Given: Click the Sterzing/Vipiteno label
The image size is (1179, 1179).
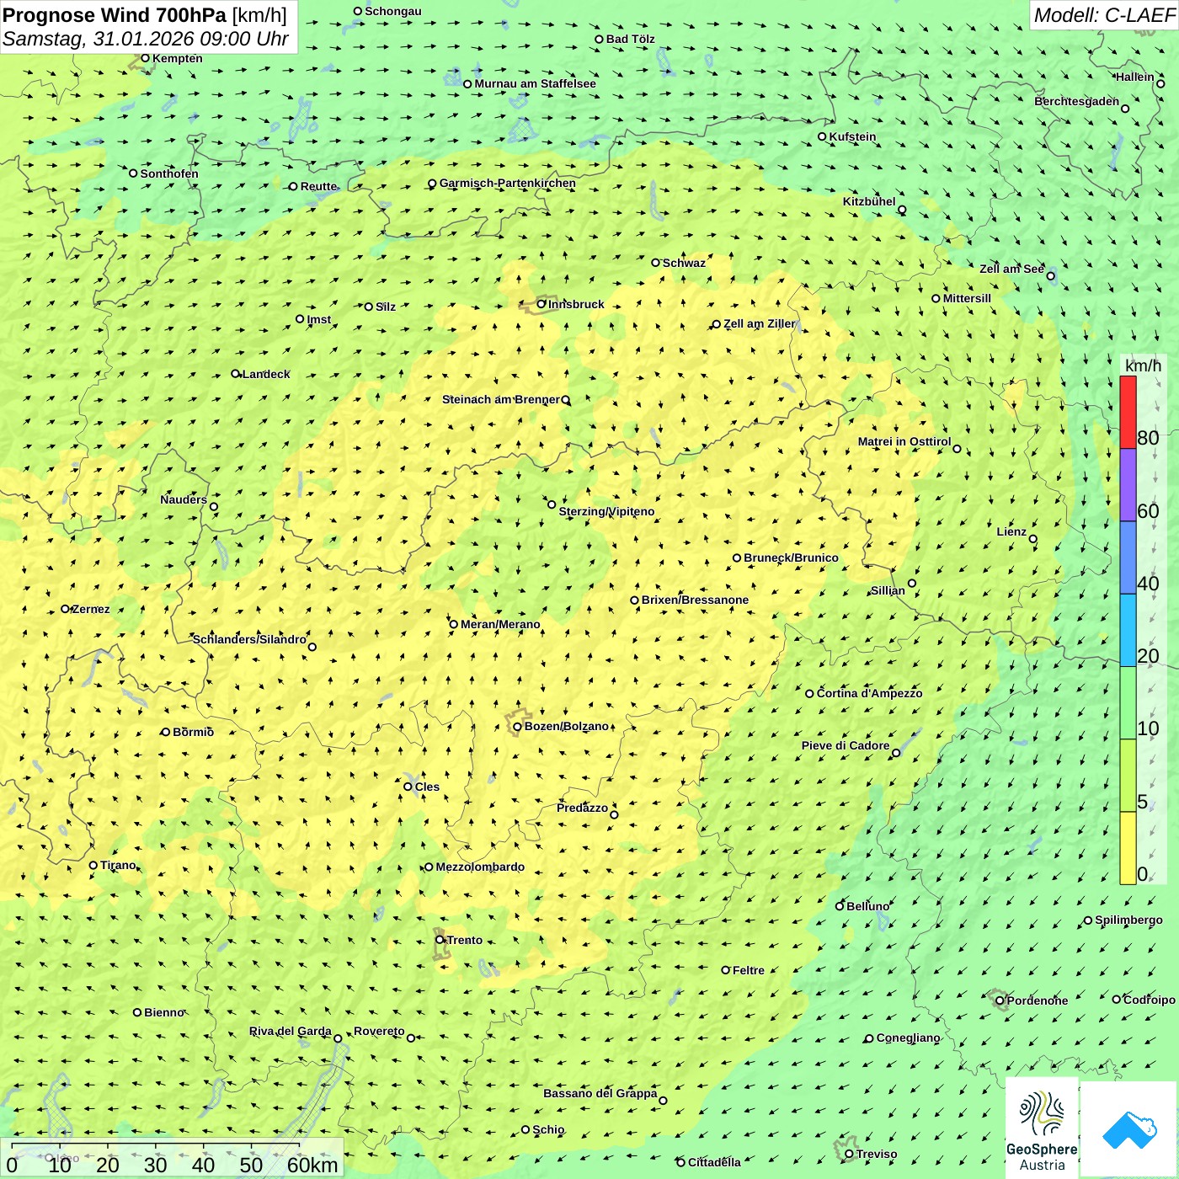Looking at the screenshot, I should (606, 511).
